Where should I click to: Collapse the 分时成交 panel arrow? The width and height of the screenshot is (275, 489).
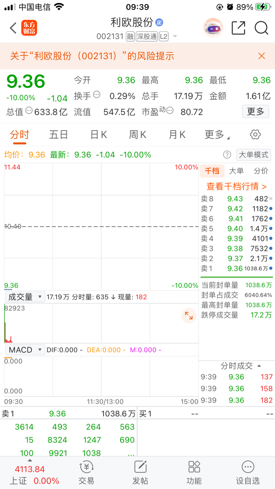coord(259,366)
